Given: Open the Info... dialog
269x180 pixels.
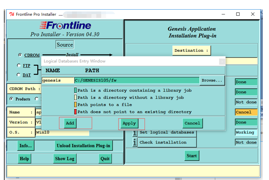Looking at the screenshot, I should click(x=25, y=146).
